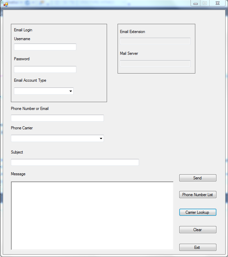Click the Email Extension label

tap(133, 32)
